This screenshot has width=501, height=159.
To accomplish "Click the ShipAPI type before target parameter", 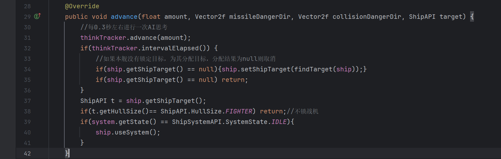I will [x=422, y=17].
